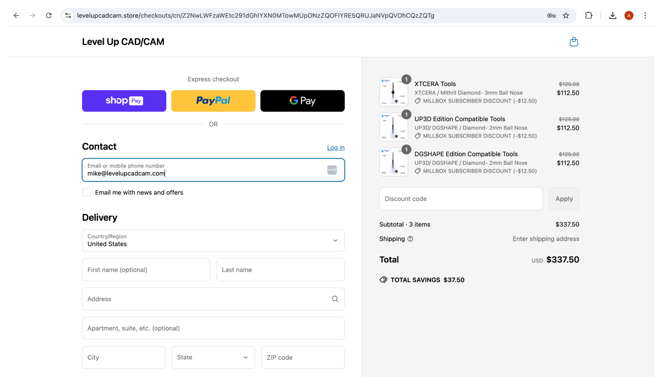
Task: Click the total amount $337.50
Action: (x=563, y=260)
